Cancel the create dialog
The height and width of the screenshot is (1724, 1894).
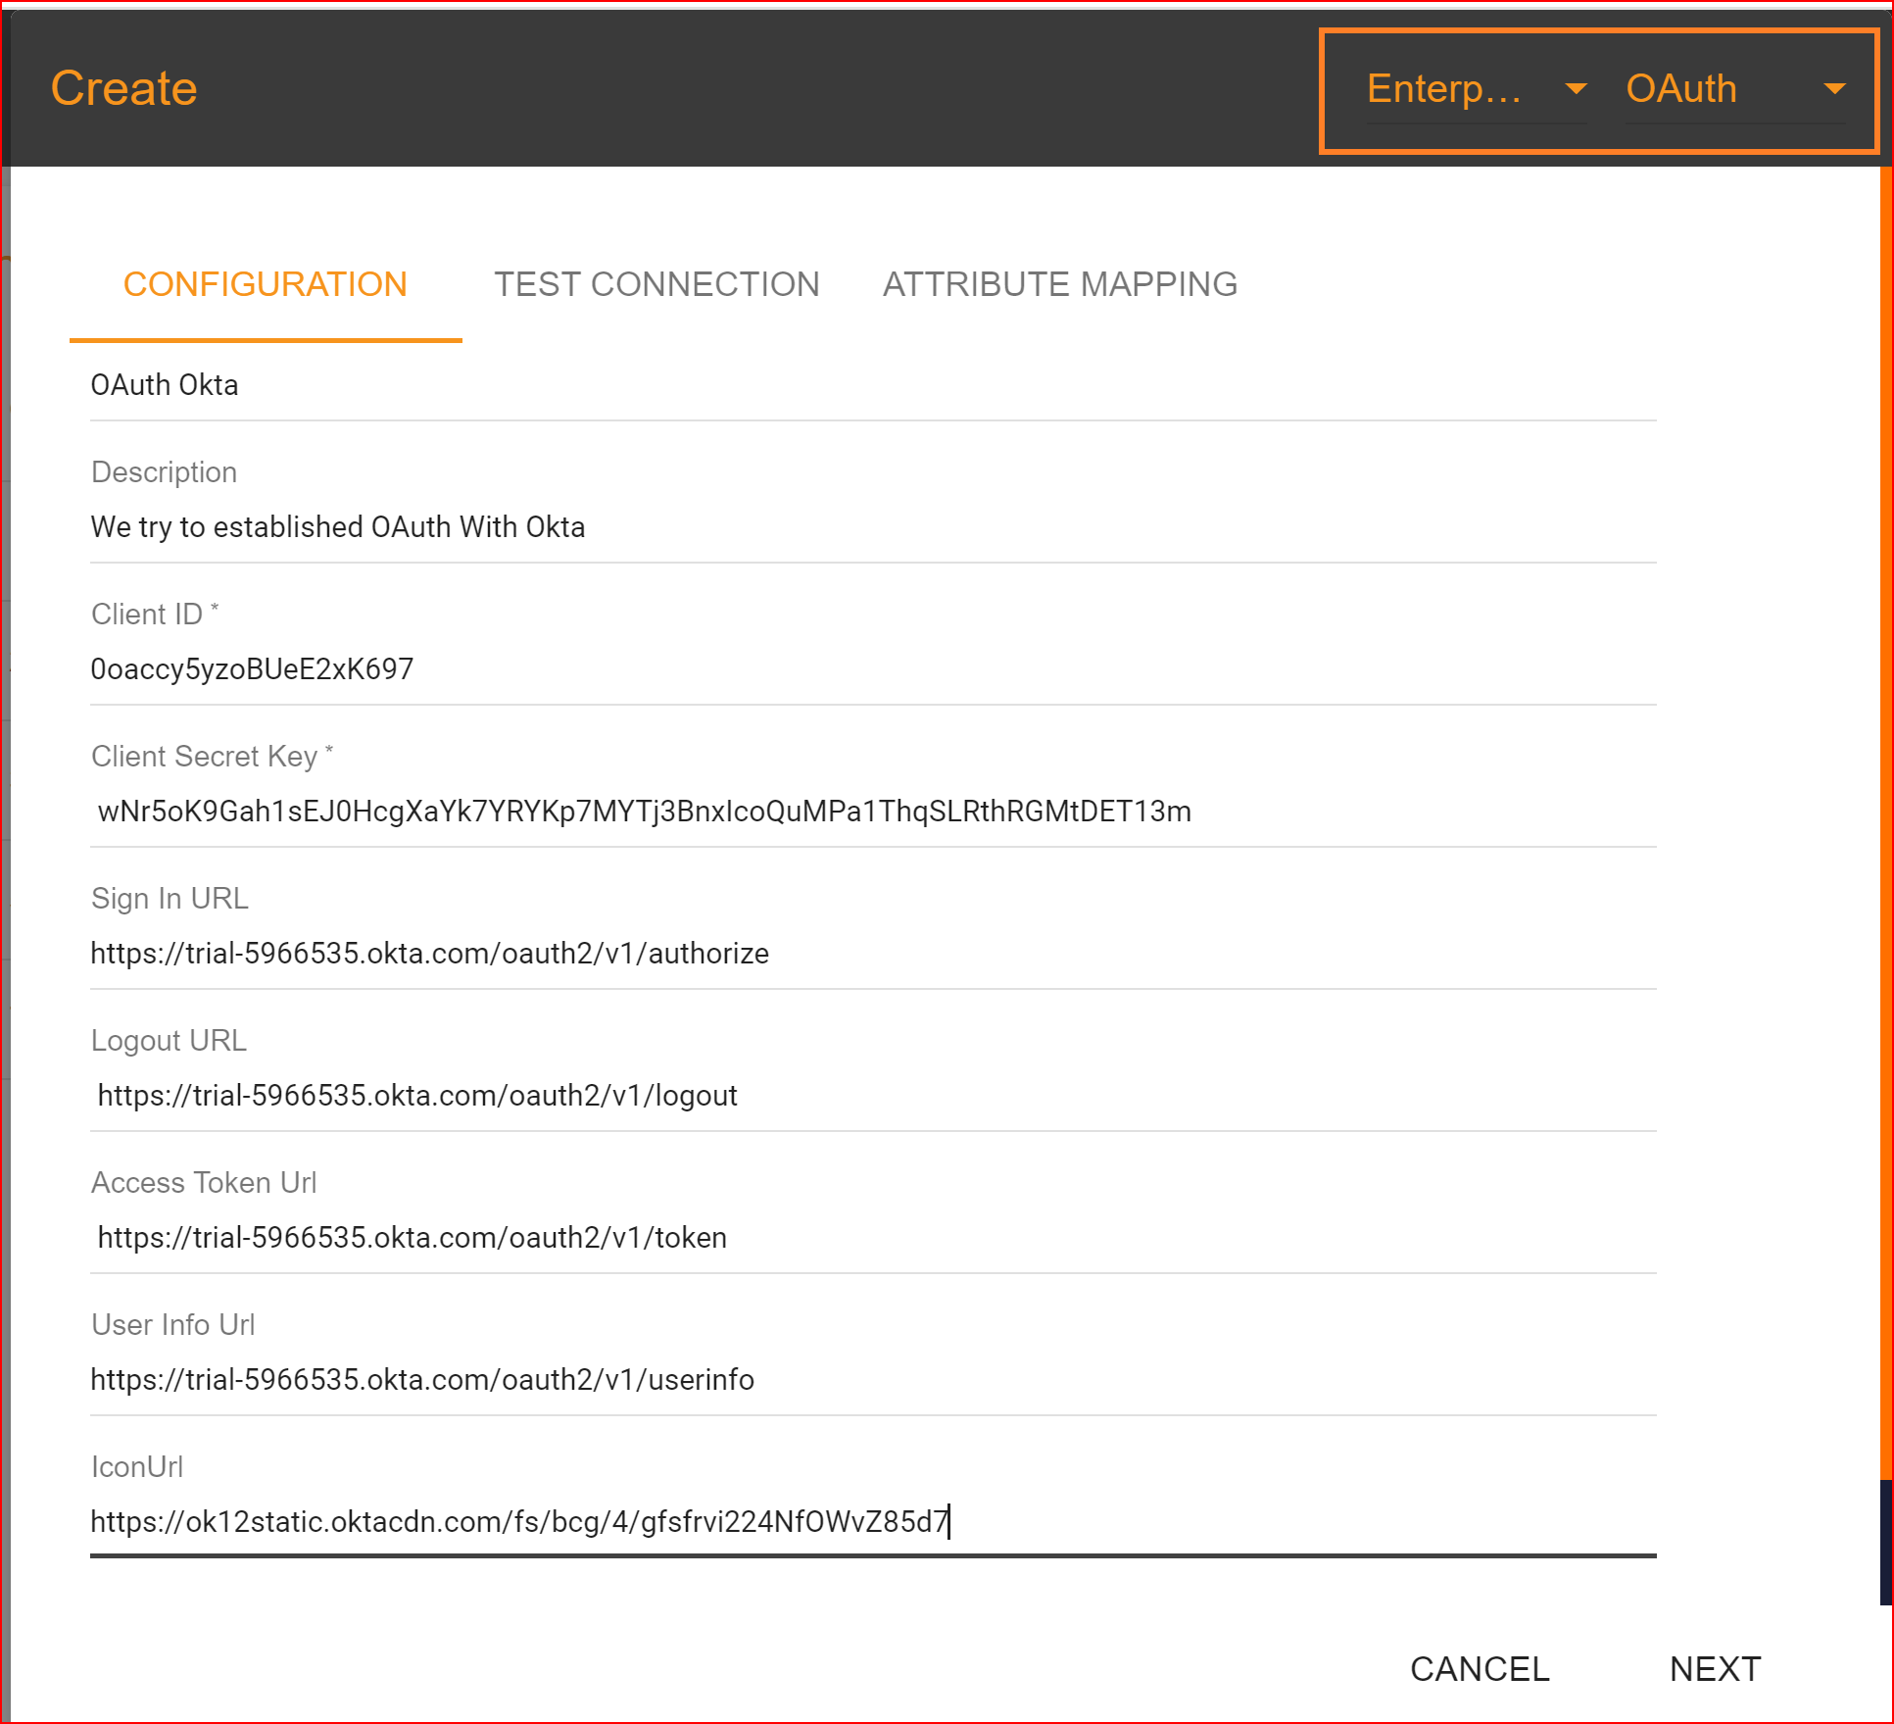(1480, 1669)
